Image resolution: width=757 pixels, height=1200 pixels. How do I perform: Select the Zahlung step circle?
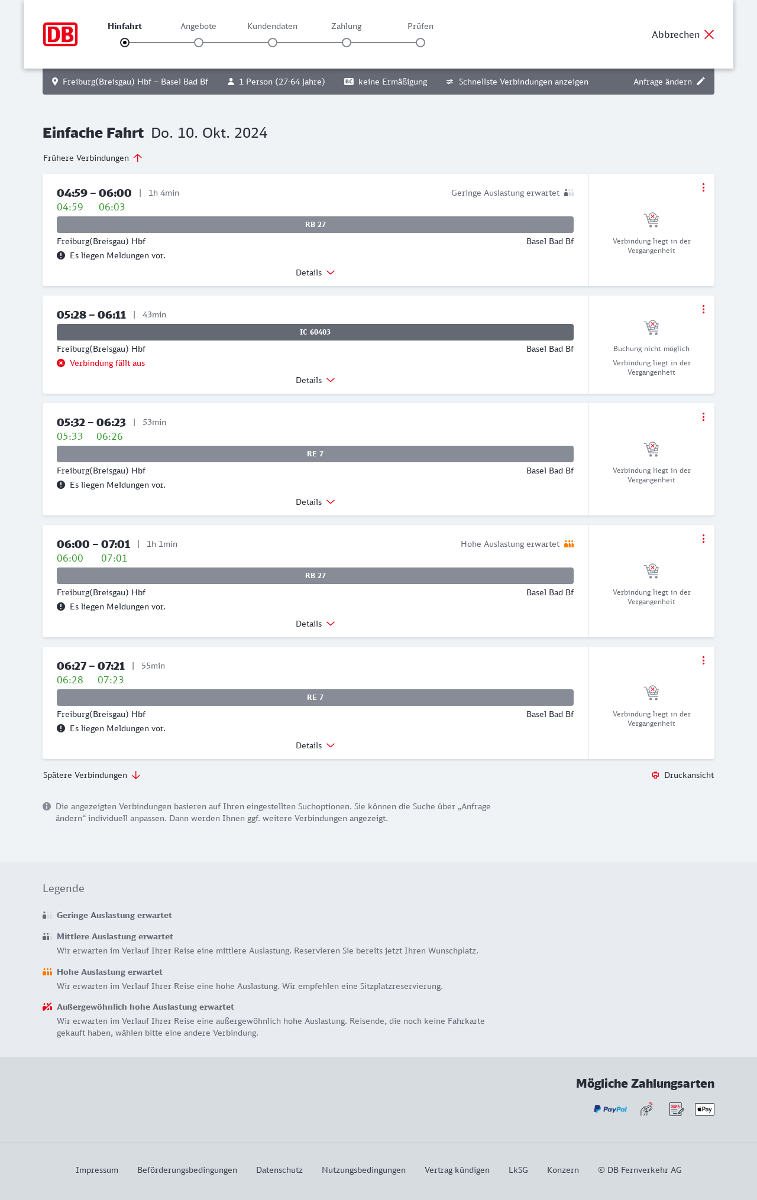[347, 43]
